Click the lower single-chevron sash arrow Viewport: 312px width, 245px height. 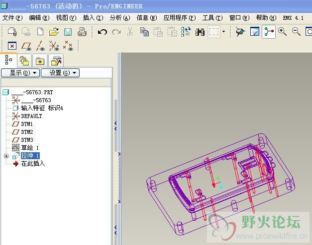point(119,202)
